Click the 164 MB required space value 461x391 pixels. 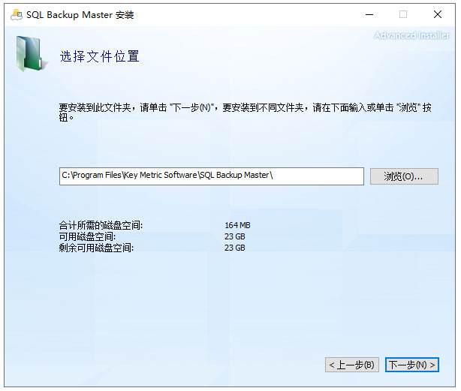click(237, 225)
